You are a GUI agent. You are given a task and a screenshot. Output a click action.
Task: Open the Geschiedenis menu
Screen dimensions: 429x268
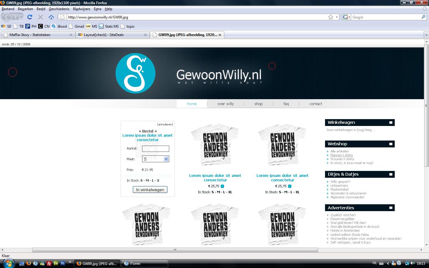(59, 9)
